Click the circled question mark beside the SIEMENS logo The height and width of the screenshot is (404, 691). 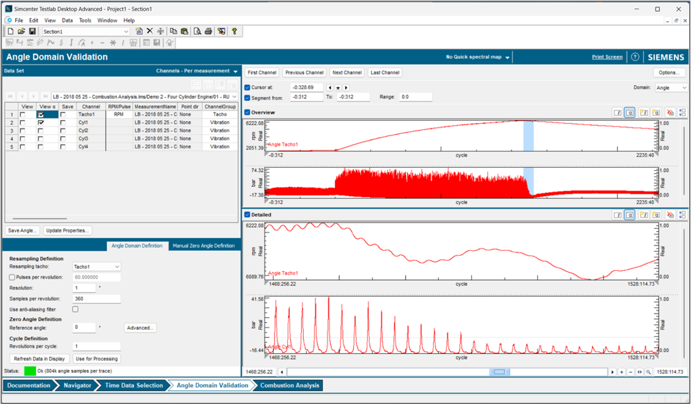pyautogui.click(x=635, y=57)
